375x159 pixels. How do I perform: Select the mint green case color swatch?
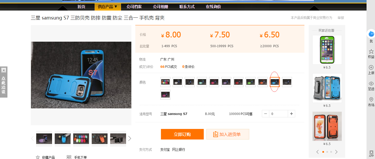pos(202,82)
